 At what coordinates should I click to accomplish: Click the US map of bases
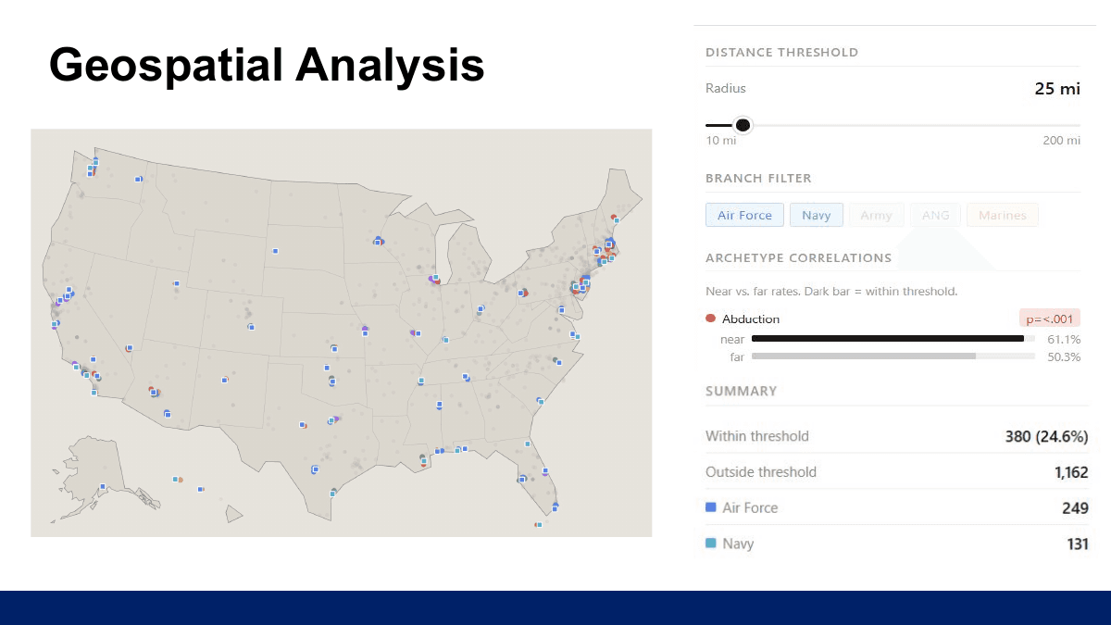tap(341, 332)
